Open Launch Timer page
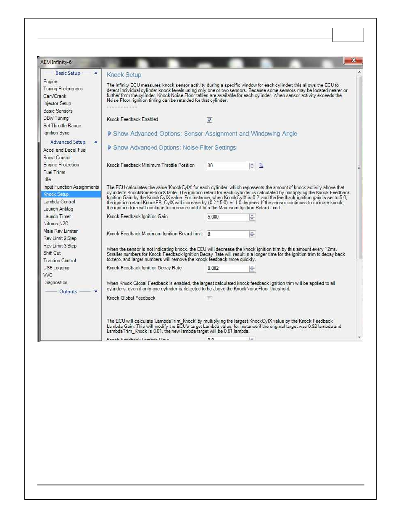This screenshot has width=401, height=519. click(x=57, y=216)
